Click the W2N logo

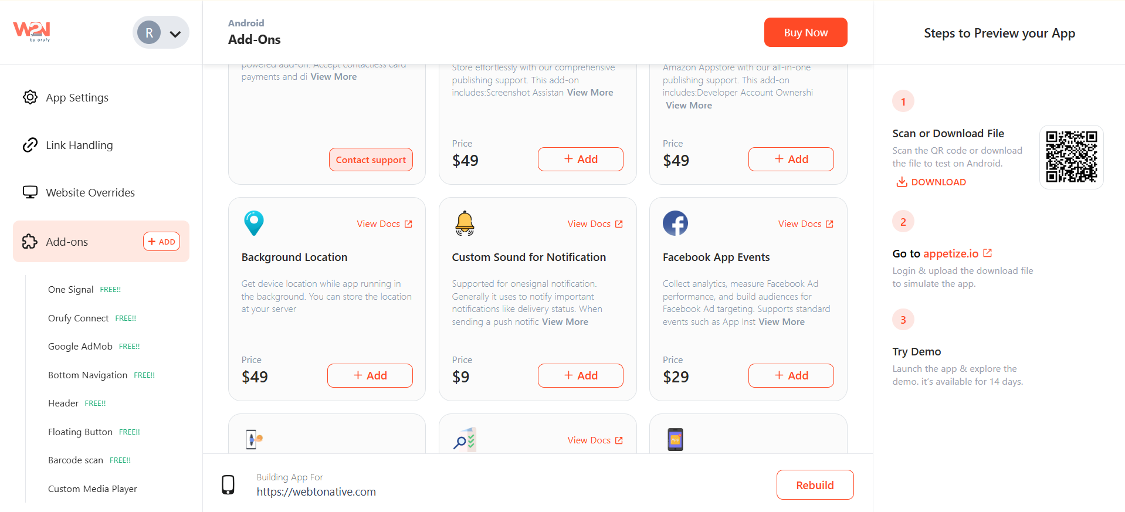pos(32,31)
